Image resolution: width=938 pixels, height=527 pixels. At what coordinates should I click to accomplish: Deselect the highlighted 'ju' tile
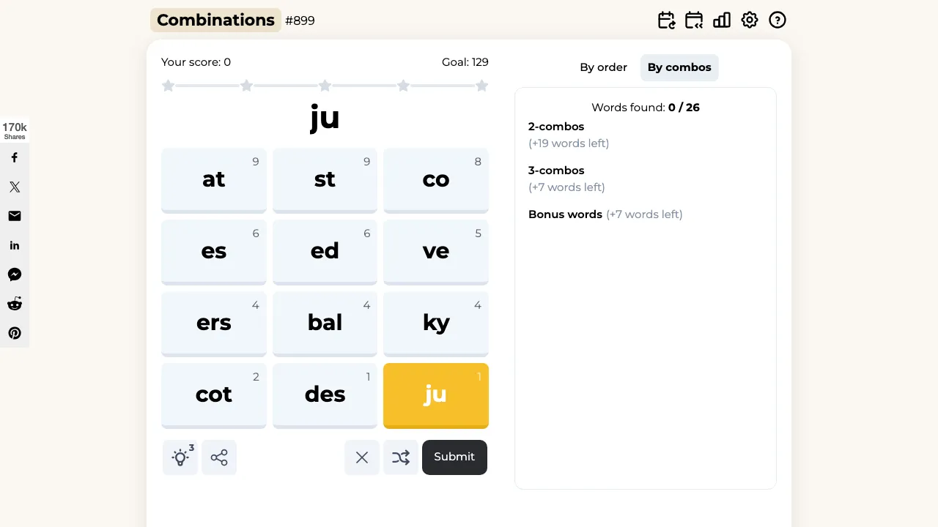coord(436,396)
